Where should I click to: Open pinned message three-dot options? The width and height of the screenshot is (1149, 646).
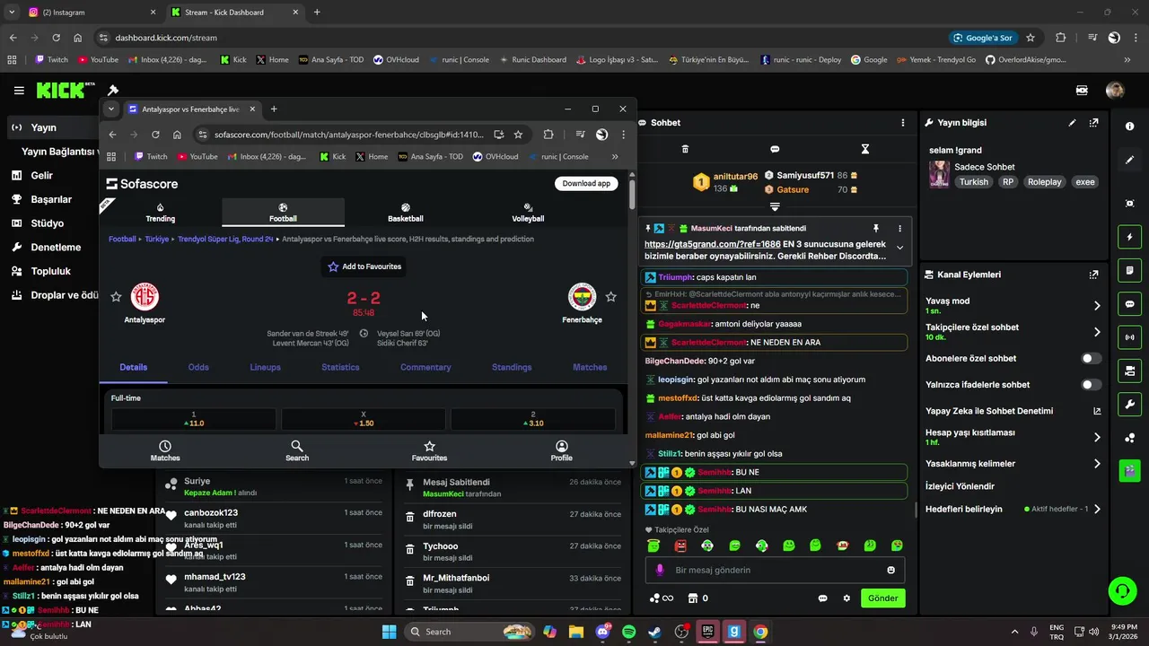[x=899, y=228]
